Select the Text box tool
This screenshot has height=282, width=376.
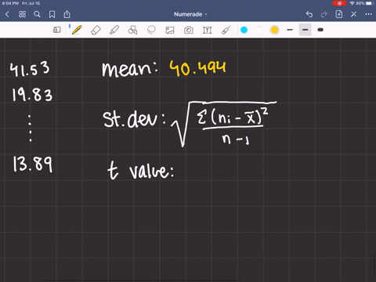pyautogui.click(x=208, y=31)
